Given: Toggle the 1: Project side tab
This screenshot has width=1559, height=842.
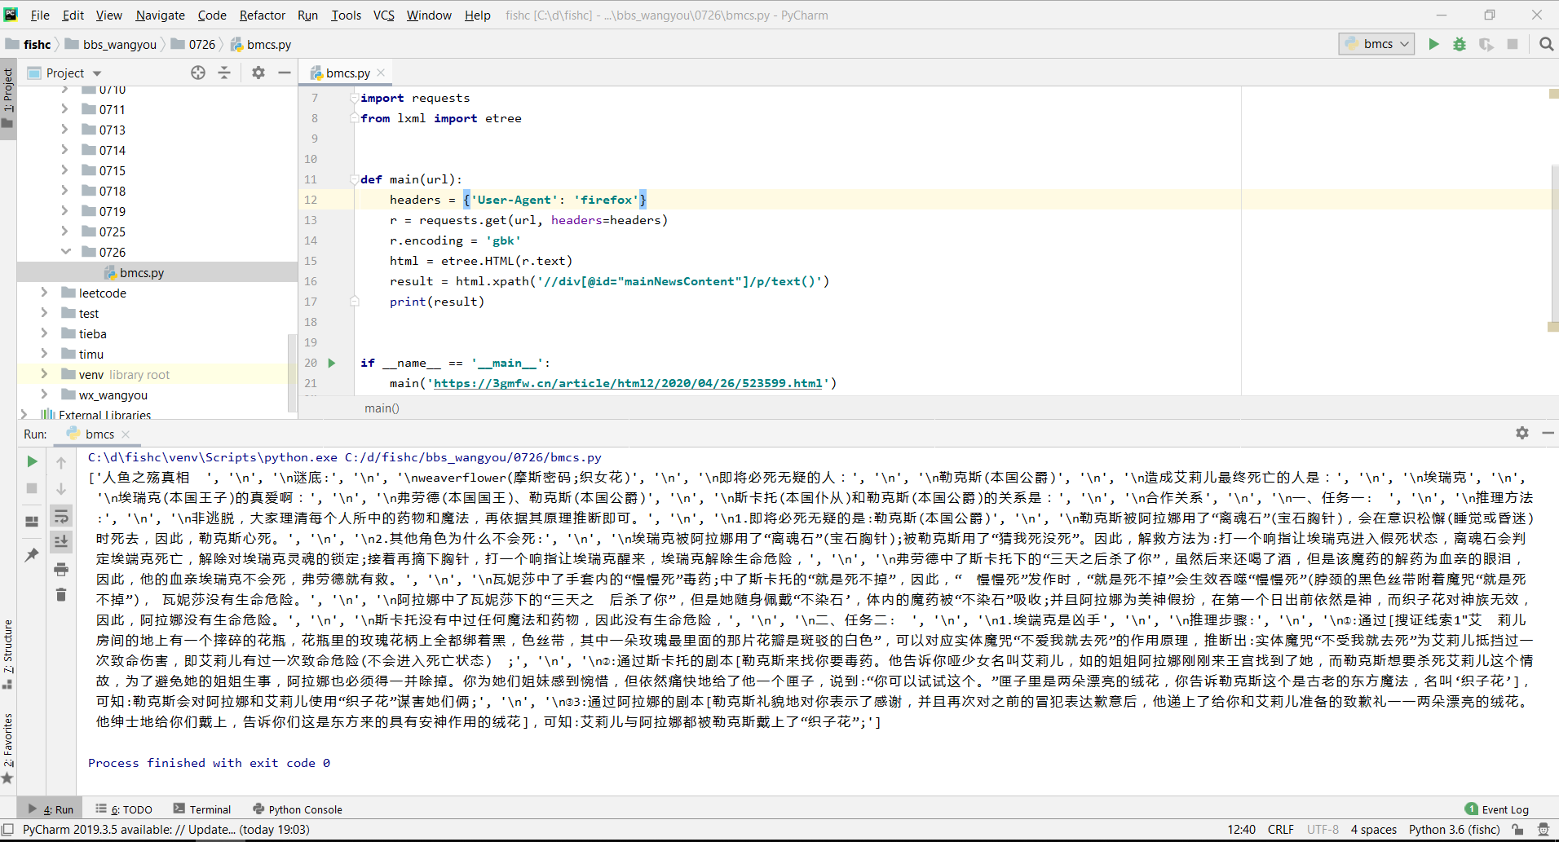Looking at the screenshot, I should click(x=7, y=98).
